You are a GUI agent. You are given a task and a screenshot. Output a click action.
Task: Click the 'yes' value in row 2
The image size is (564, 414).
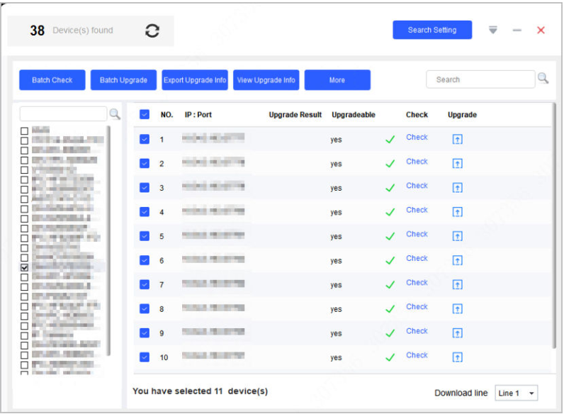pyautogui.click(x=336, y=164)
